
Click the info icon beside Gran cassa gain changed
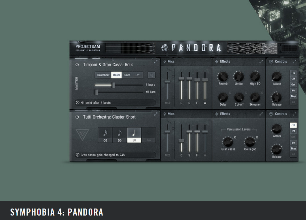pyautogui.click(x=78, y=155)
